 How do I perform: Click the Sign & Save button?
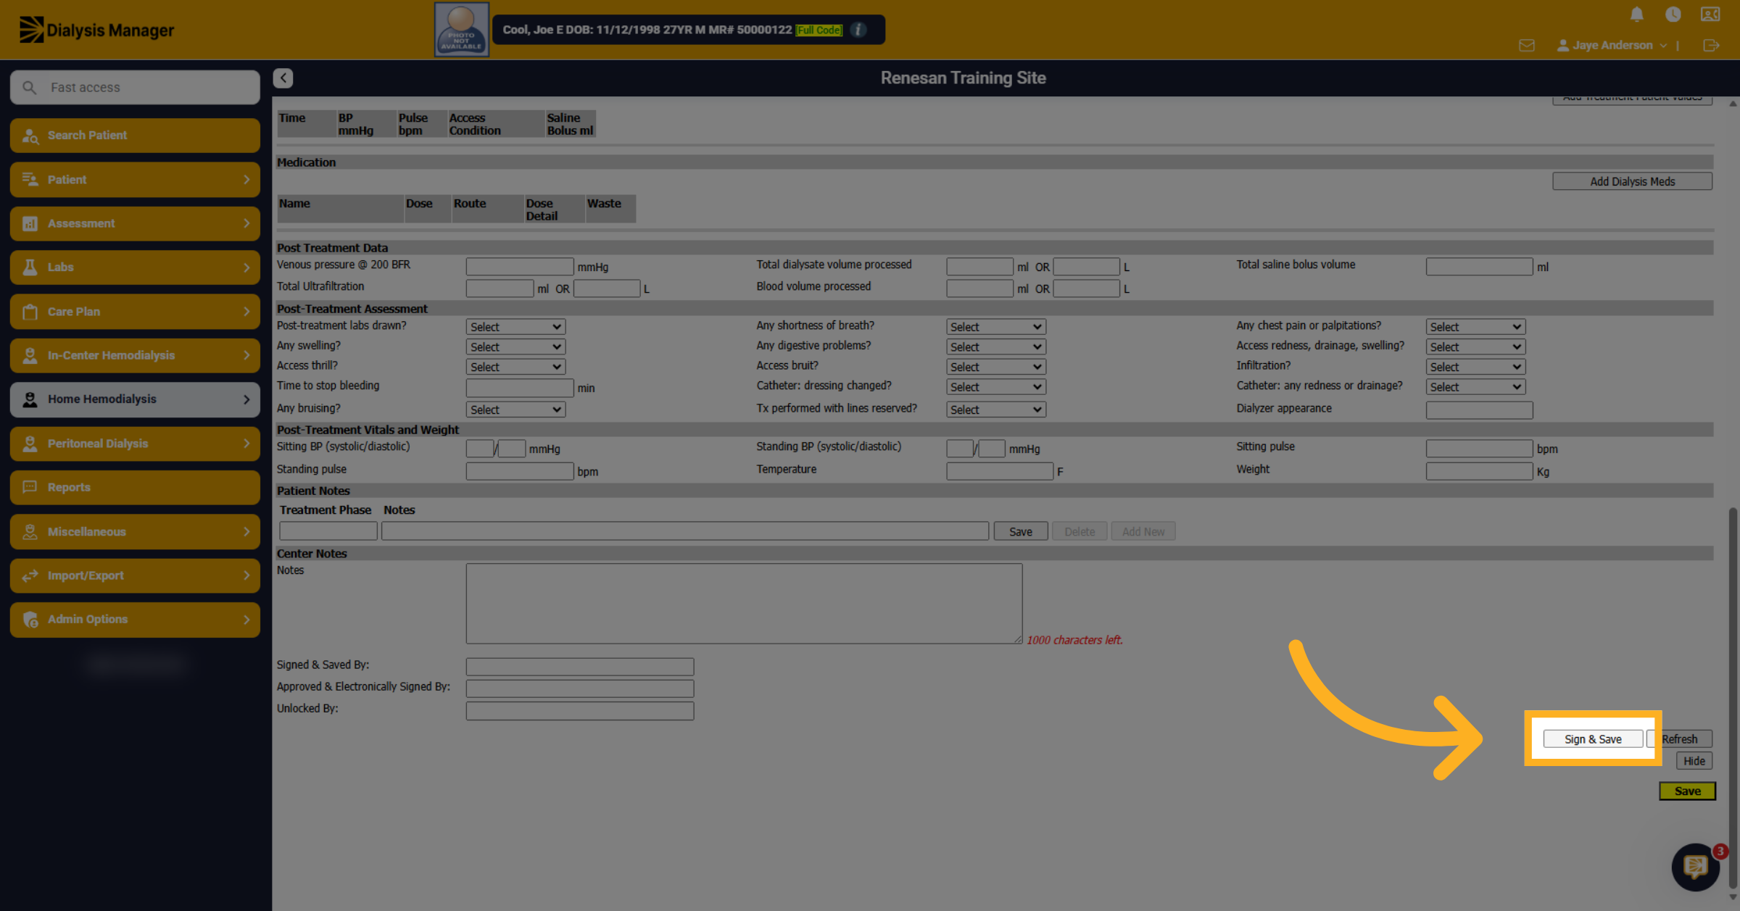coord(1593,739)
